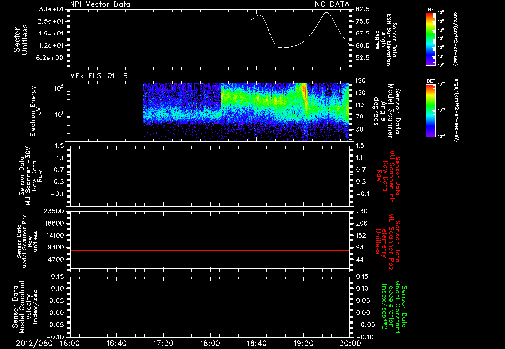
Task: Click the 16:40 time axis label
Action: (116, 343)
